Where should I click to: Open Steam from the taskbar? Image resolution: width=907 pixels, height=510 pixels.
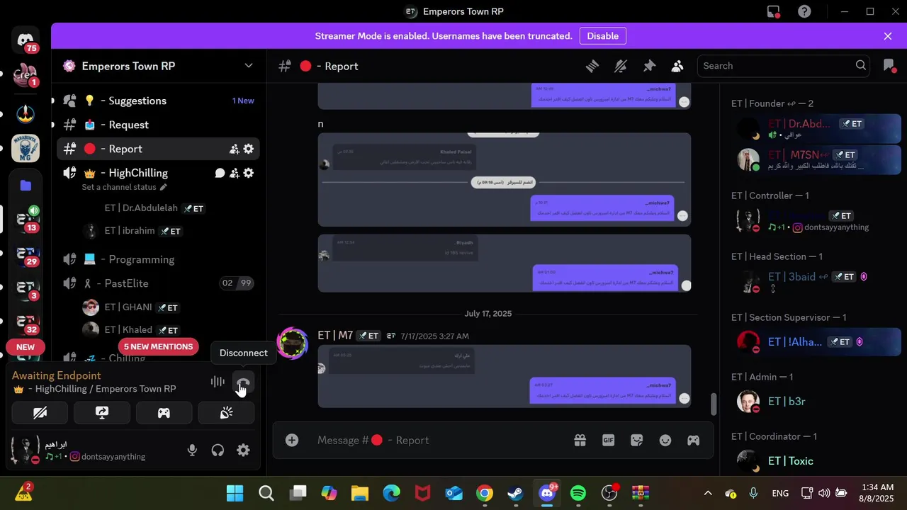[516, 493]
